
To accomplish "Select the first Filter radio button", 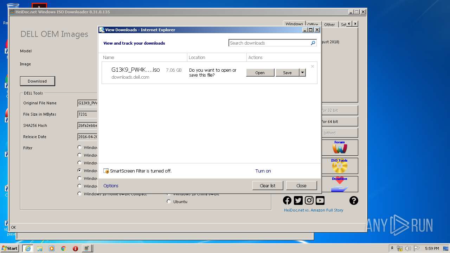I will click(x=79, y=148).
